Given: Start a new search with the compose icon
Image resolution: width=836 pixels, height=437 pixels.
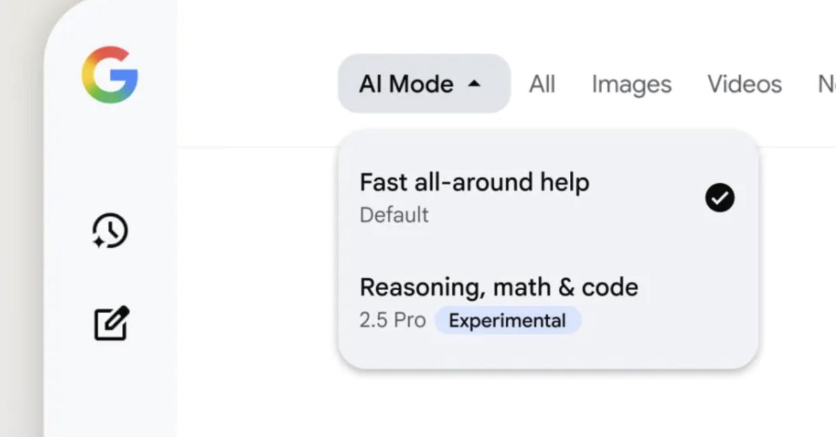Looking at the screenshot, I should [x=111, y=323].
